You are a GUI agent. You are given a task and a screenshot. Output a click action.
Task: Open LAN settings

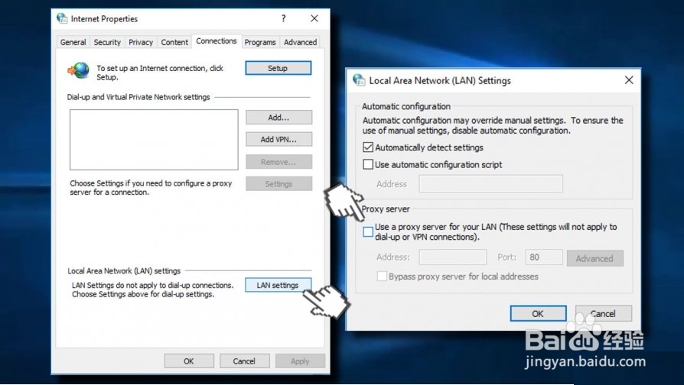pos(278,285)
